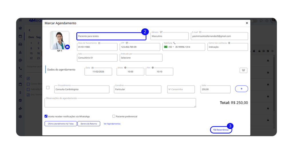Click the Recorrência button
This screenshot has width=293, height=154.
pos(221,130)
